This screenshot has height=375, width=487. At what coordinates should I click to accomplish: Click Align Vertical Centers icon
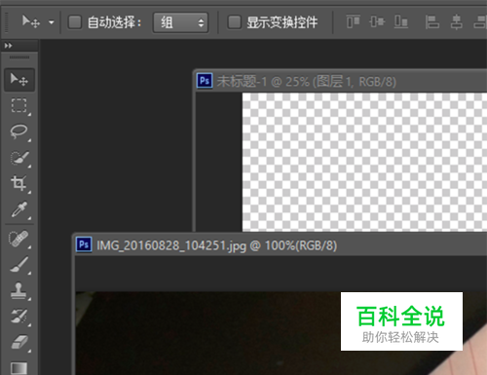point(377,21)
